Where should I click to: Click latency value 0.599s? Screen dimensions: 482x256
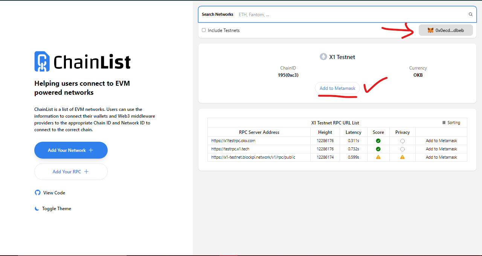click(353, 157)
